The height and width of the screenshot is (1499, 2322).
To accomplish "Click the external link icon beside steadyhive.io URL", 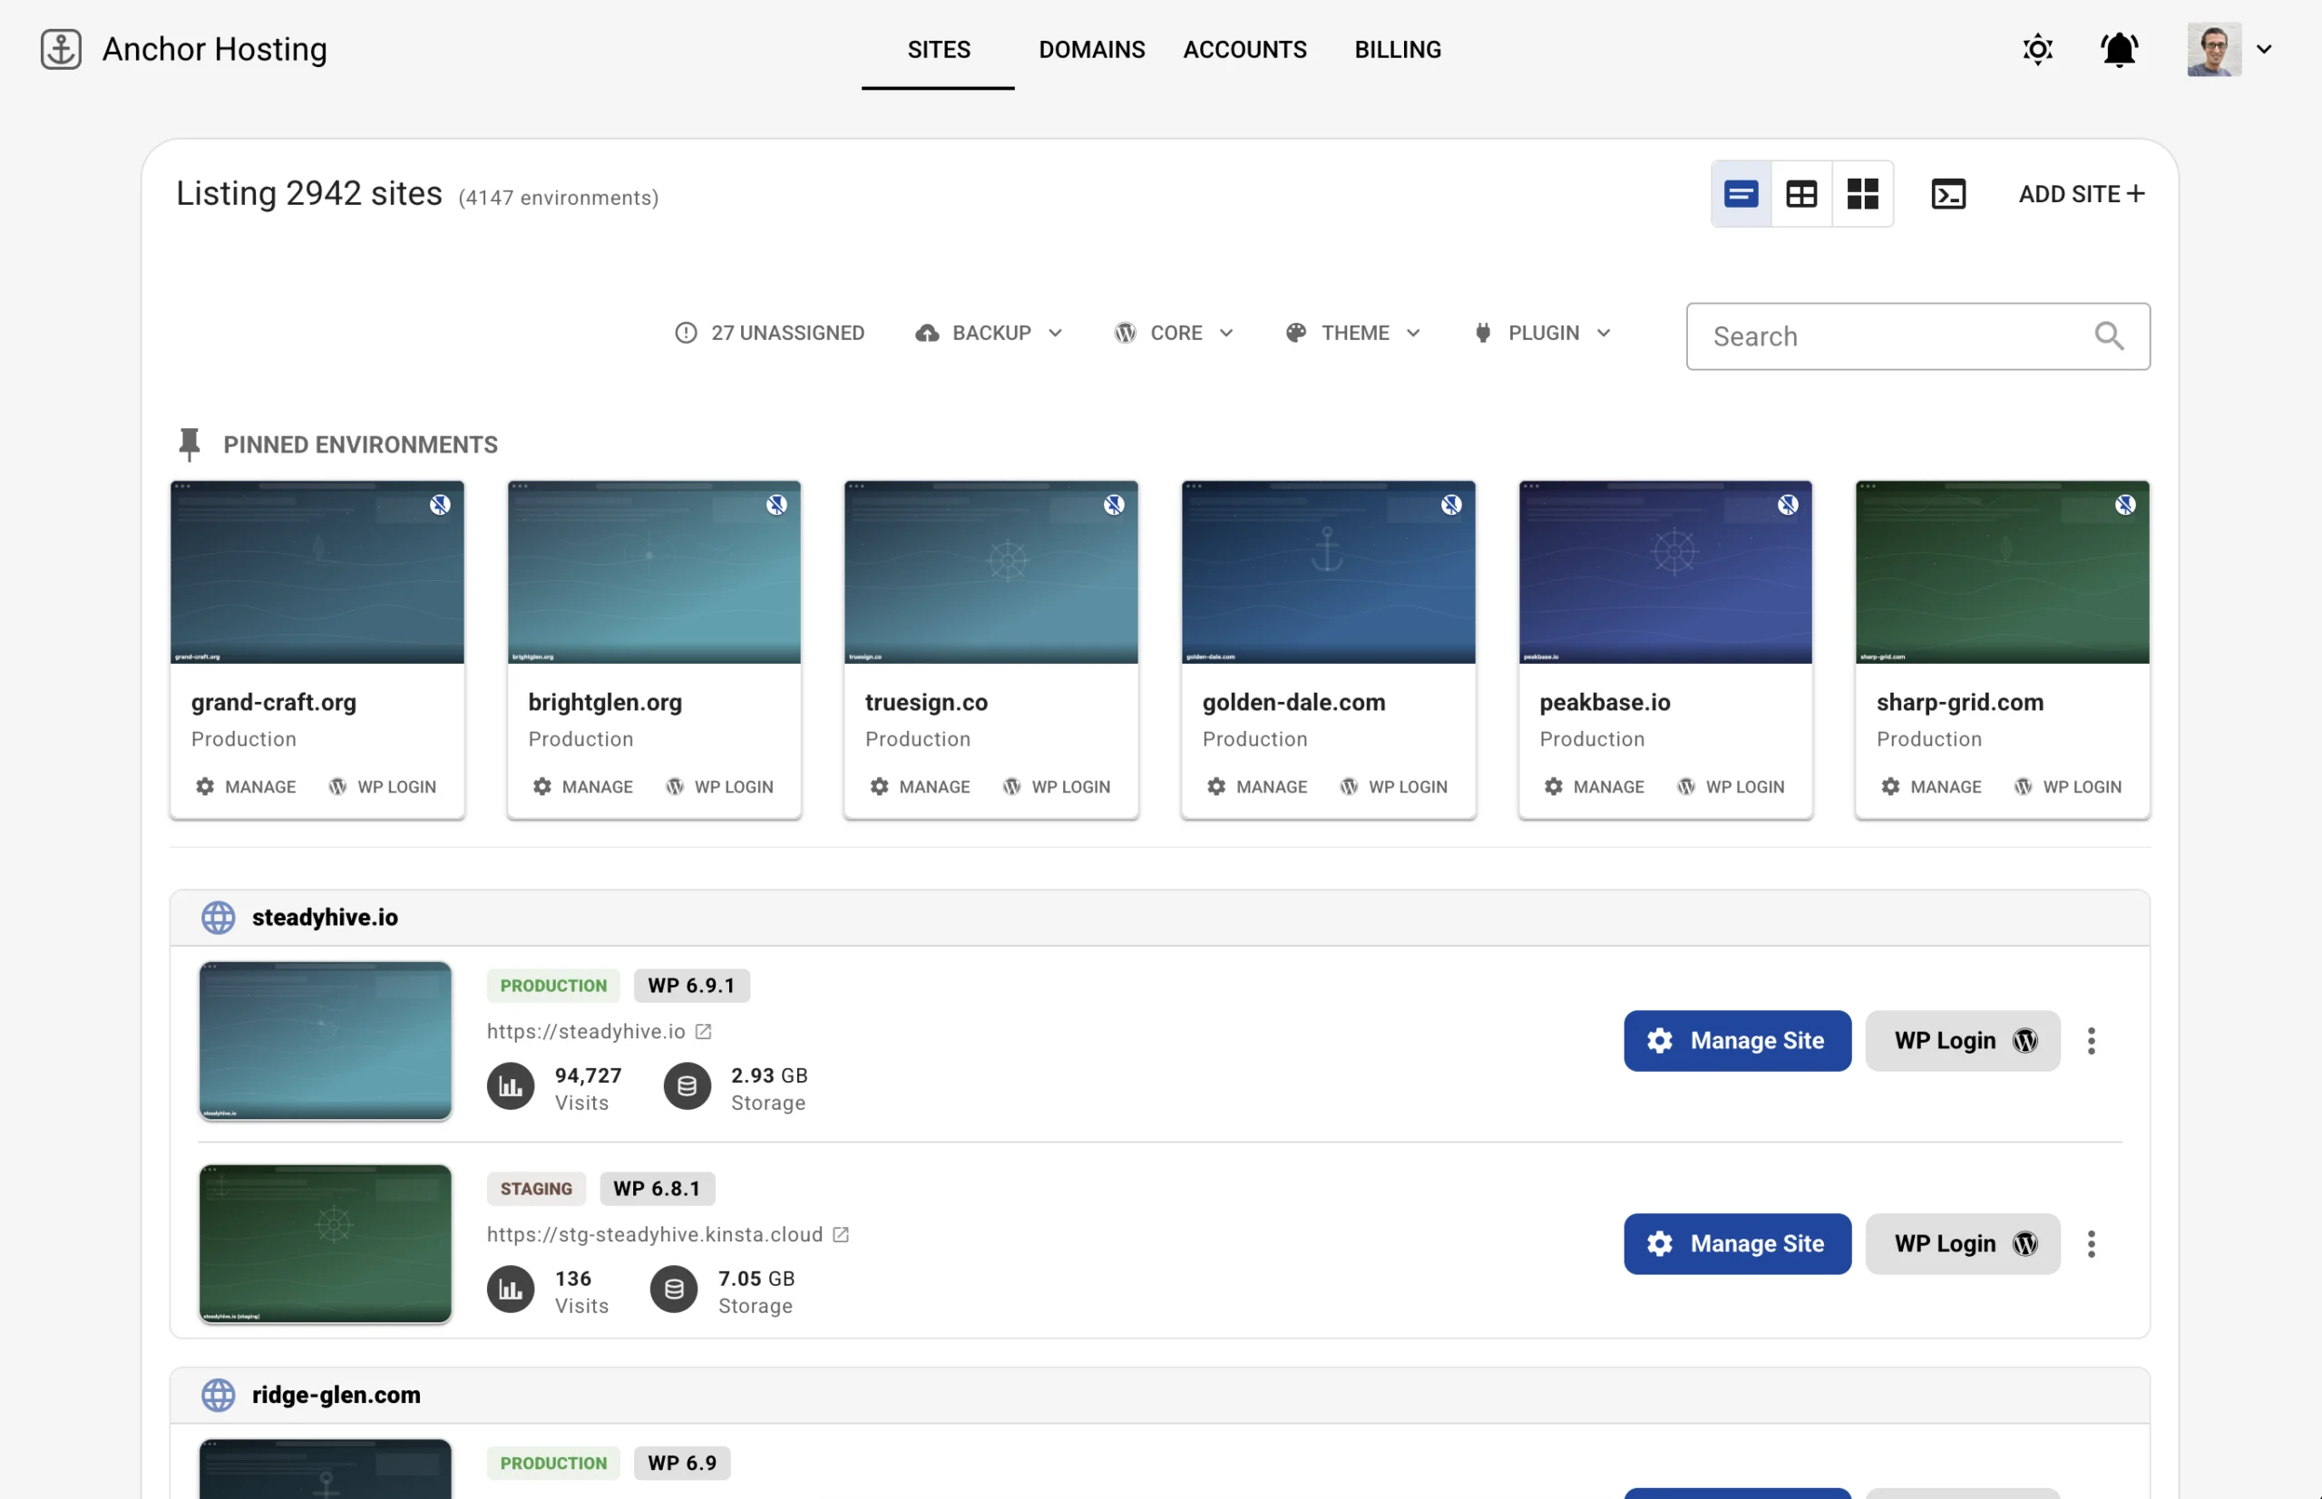I will (703, 1031).
